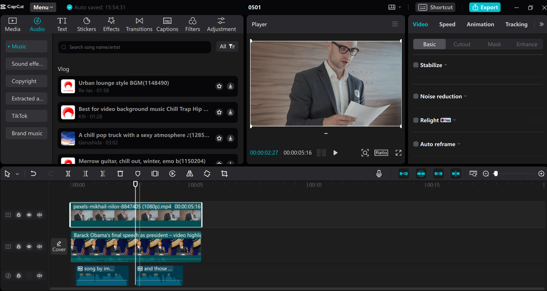Image resolution: width=547 pixels, height=291 pixels.
Task: Start voiceover with the microphone icon
Action: (x=379, y=174)
